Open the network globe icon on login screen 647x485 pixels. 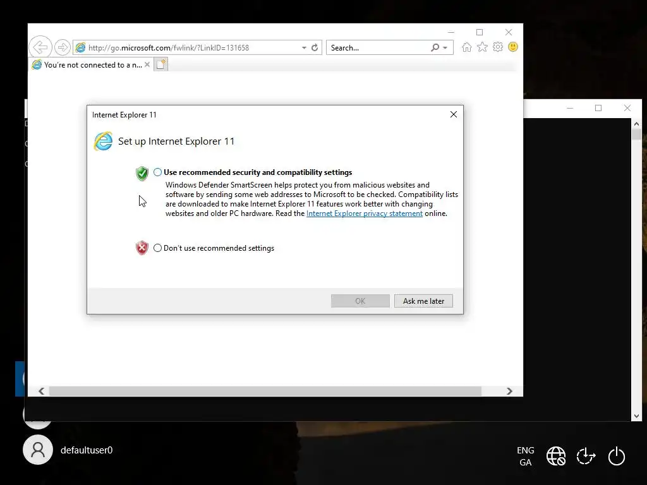(x=556, y=456)
